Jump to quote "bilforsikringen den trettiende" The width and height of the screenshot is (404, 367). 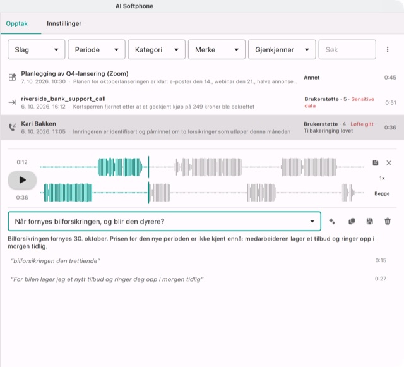(x=56, y=261)
